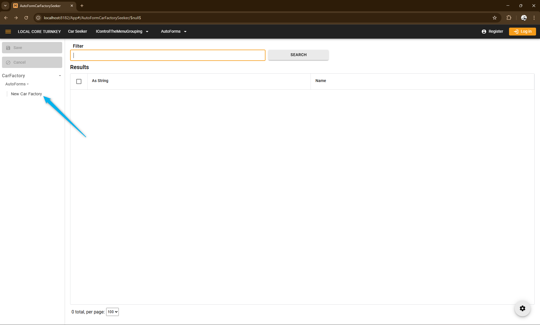
Task: Select New Car Factory in sidebar
Action: tap(26, 94)
